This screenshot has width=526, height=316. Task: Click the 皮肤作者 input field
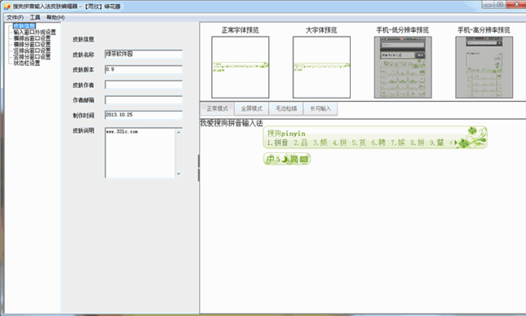144,85
